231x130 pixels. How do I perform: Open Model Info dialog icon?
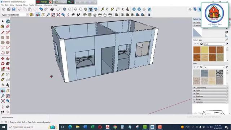click(x=58, y=9)
